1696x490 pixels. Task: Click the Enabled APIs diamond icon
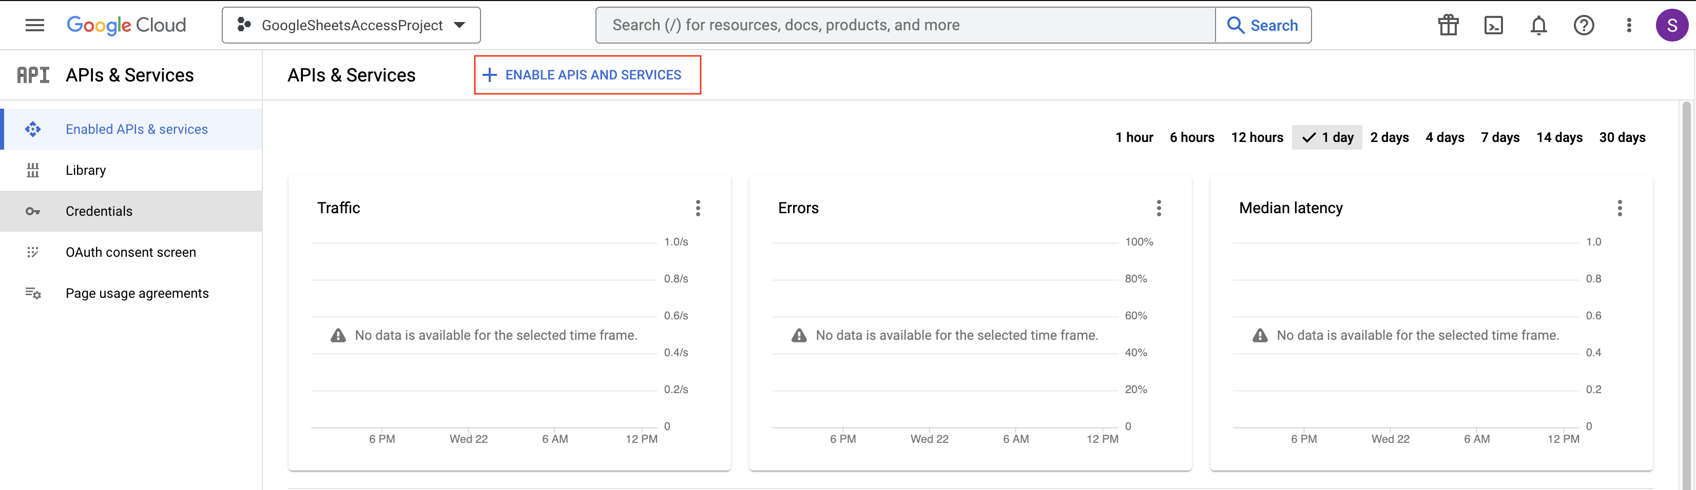(33, 129)
